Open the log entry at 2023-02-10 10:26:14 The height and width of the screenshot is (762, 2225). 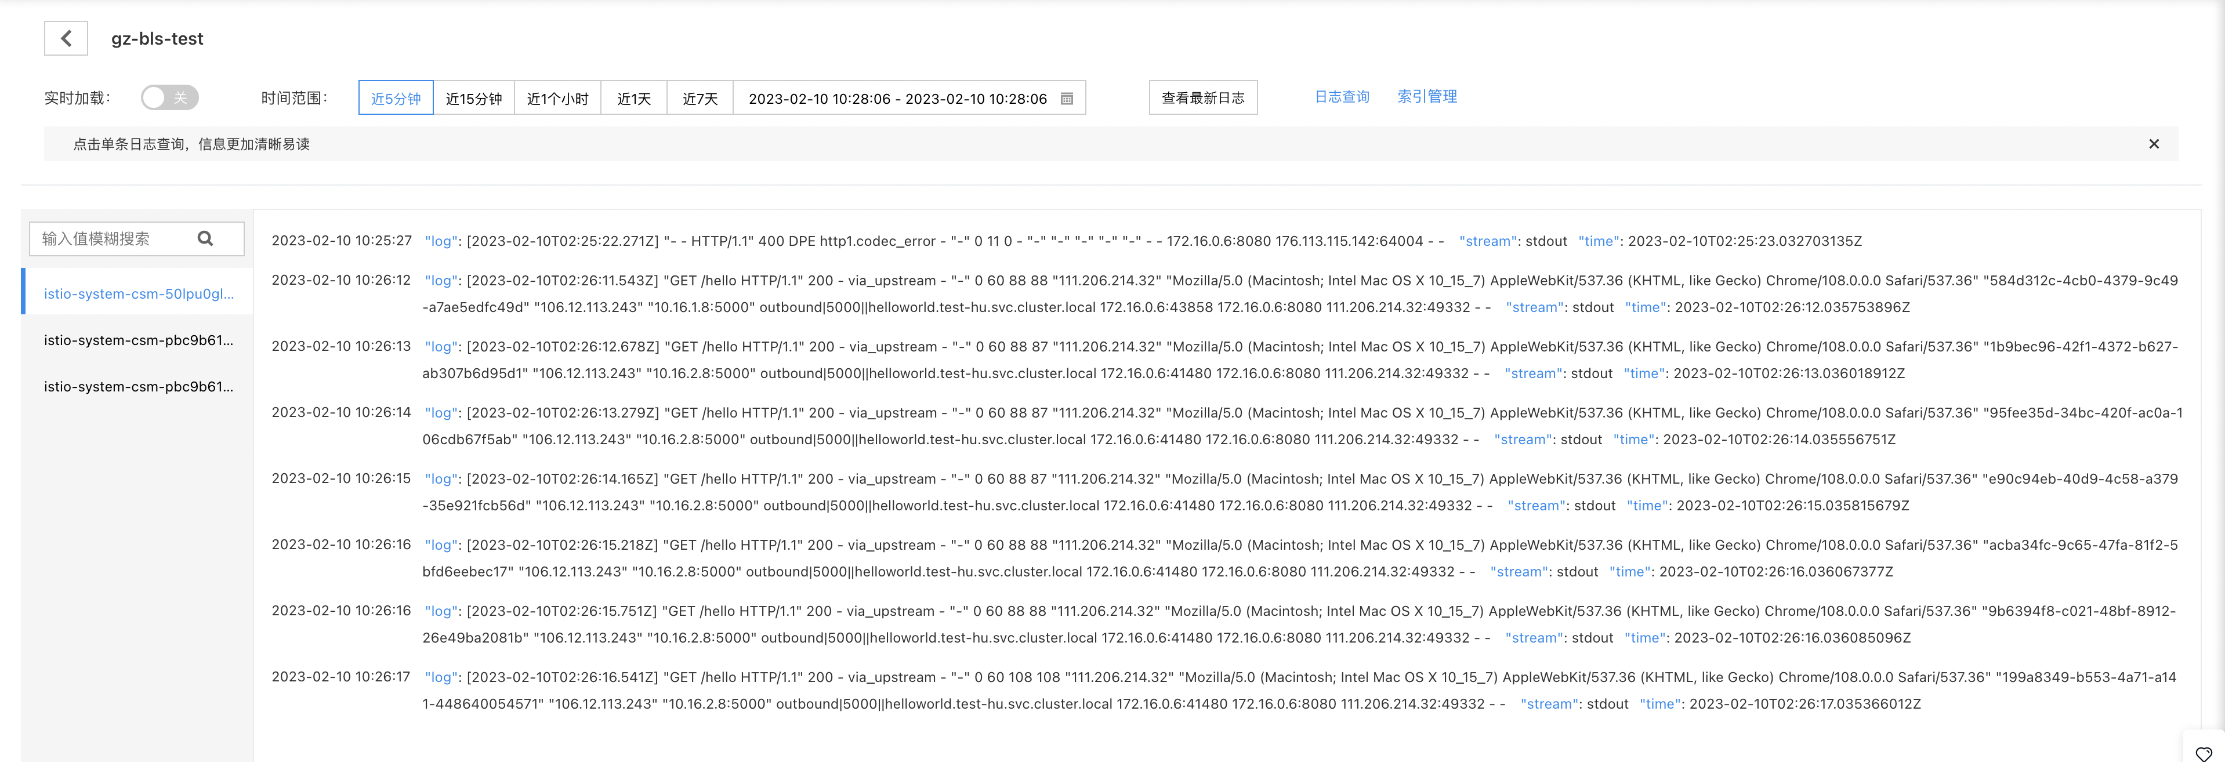tap(1227, 426)
